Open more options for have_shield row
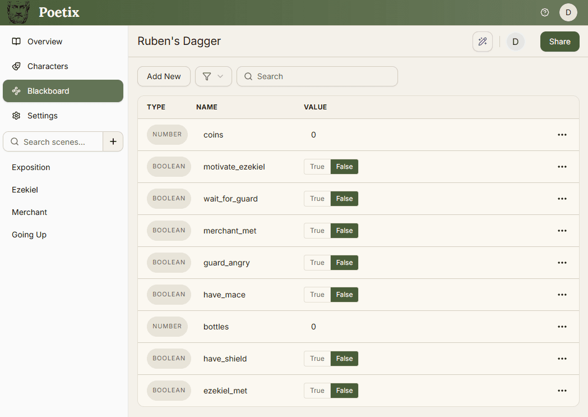Image resolution: width=588 pixels, height=417 pixels. (562, 359)
